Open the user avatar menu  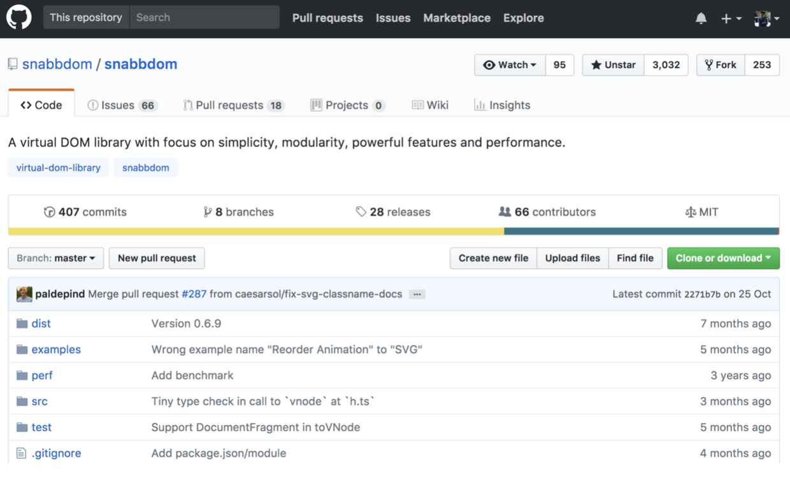point(766,18)
